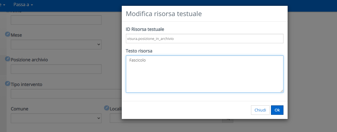The height and width of the screenshot is (132, 337).
Task: Open the partially visible menu left of Passa a
Action: [3, 5]
